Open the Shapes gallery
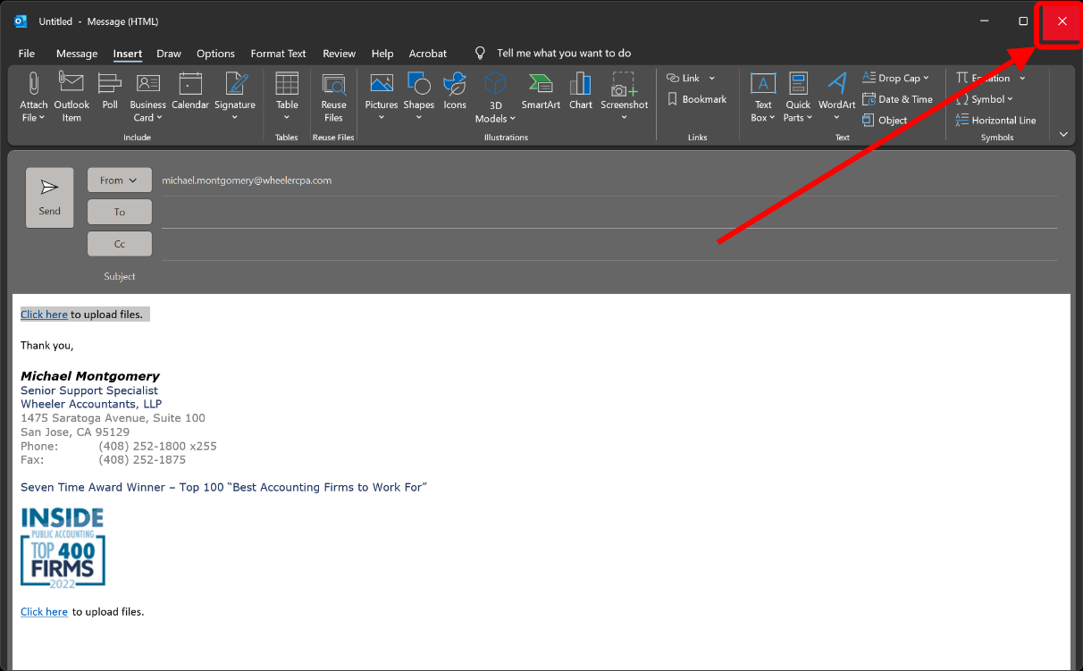 point(418,96)
